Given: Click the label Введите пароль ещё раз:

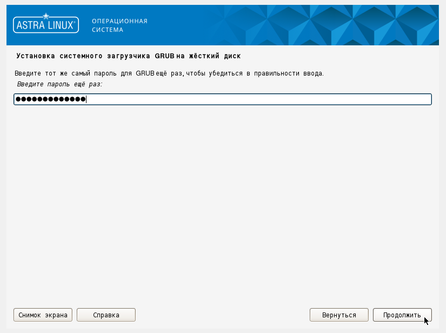Looking at the screenshot, I should pos(59,84).
